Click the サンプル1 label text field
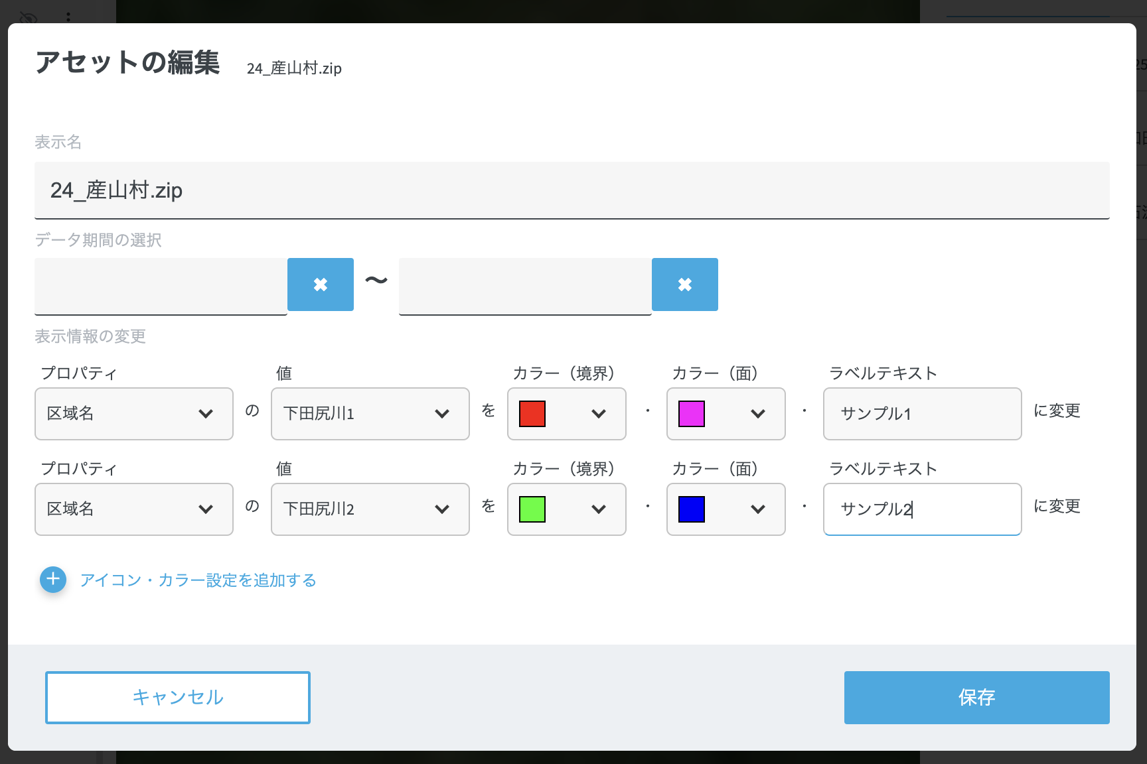 922,414
